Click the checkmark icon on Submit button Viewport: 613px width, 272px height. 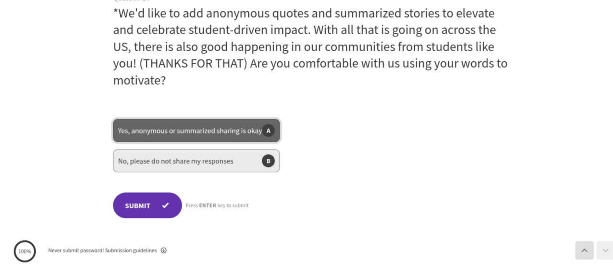[x=165, y=205]
